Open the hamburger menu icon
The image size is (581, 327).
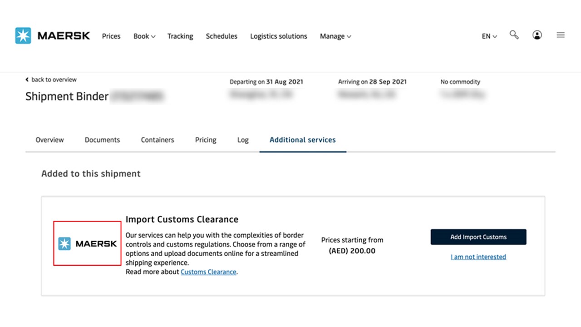(561, 35)
